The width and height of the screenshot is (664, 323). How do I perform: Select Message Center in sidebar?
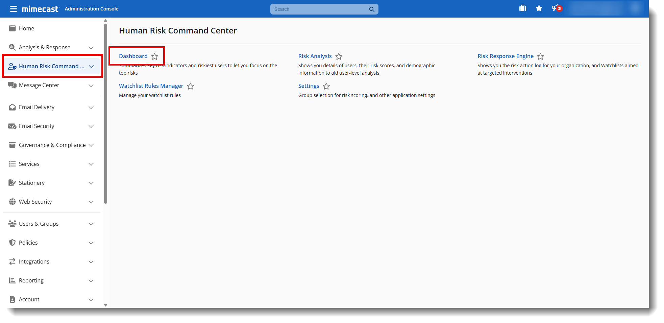[x=39, y=85]
